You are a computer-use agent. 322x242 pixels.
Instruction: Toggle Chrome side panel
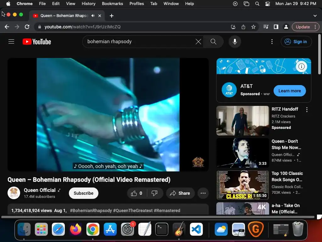click(276, 27)
